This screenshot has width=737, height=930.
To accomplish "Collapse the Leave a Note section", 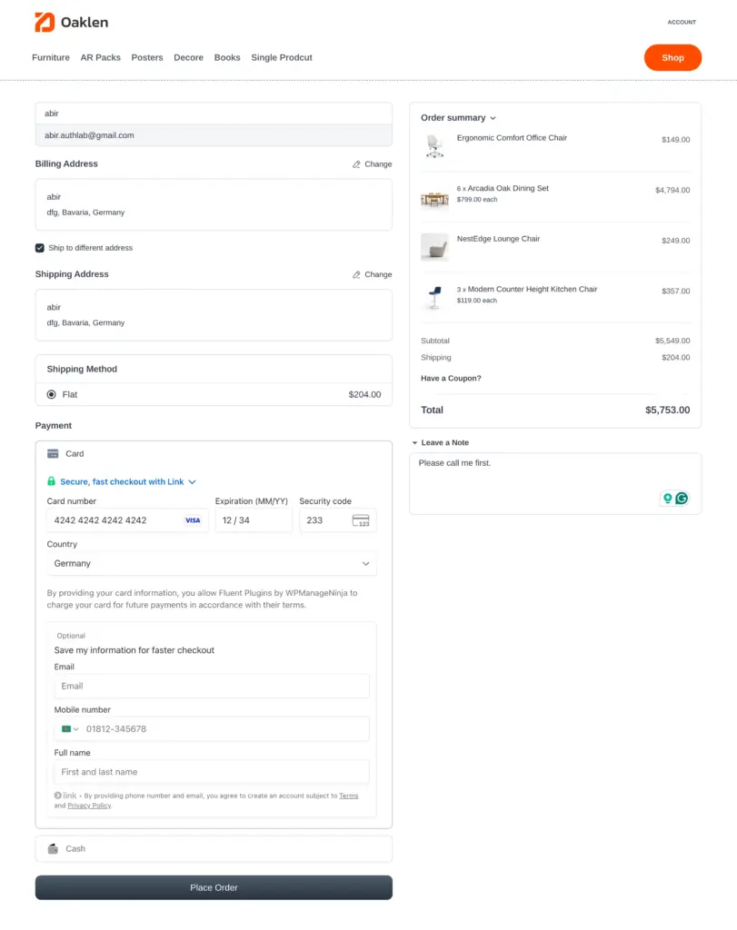I will [415, 442].
